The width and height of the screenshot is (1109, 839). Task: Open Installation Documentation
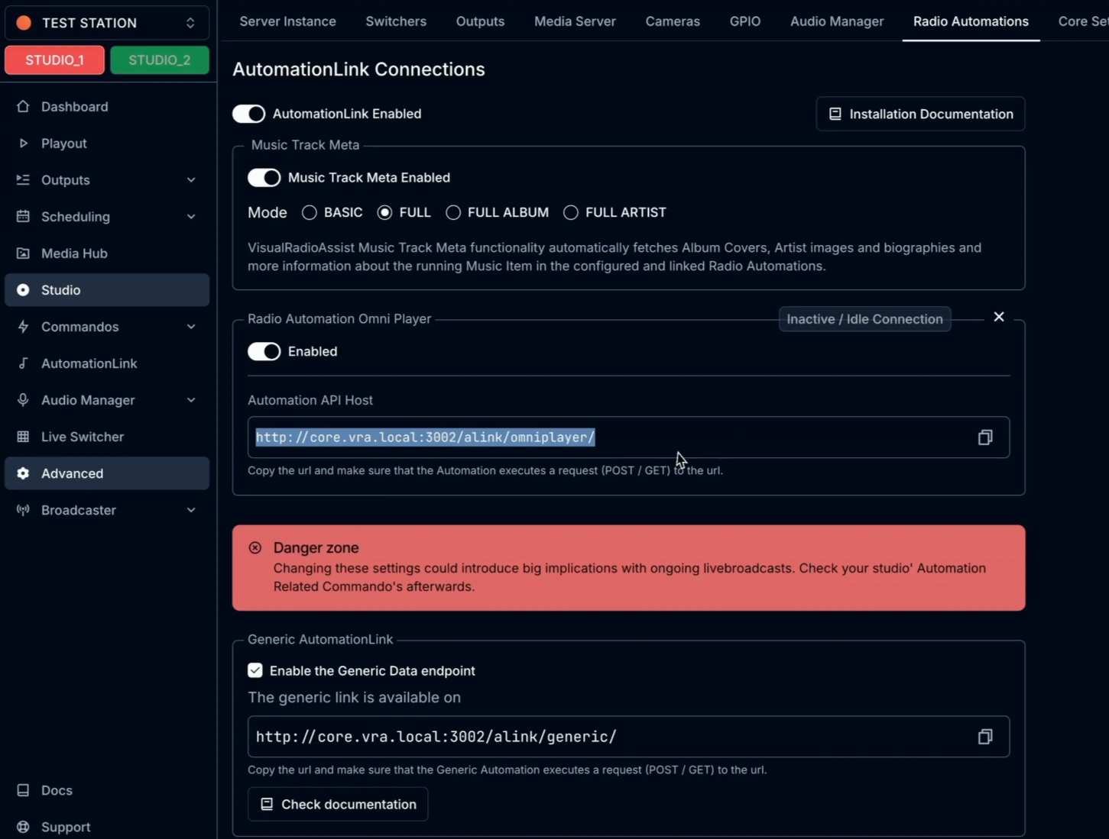(x=920, y=114)
